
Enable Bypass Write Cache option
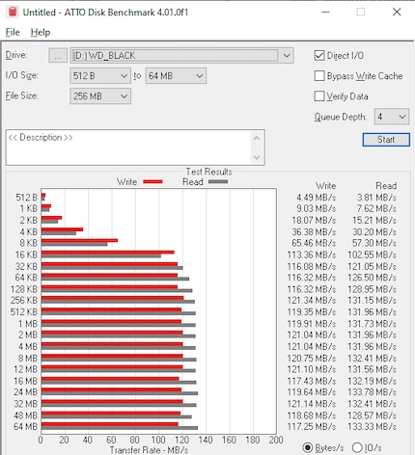319,76
